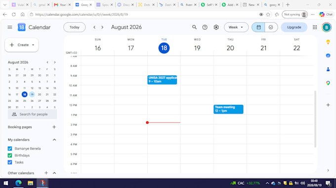The width and height of the screenshot is (336, 188).
Task: Uncheck the Birthdays calendar
Action: click(10, 156)
